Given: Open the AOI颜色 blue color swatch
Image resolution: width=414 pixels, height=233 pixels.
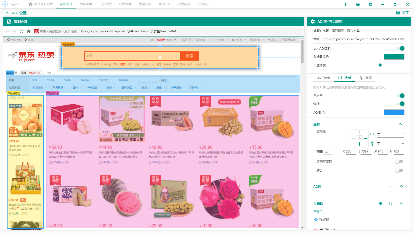Looking at the screenshot, I should point(394,112).
